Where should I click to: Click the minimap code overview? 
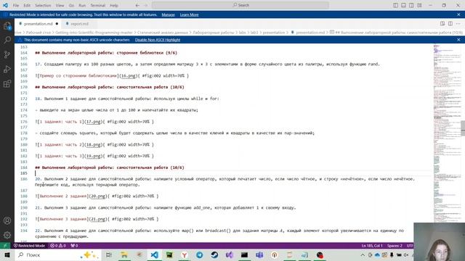click(447, 133)
